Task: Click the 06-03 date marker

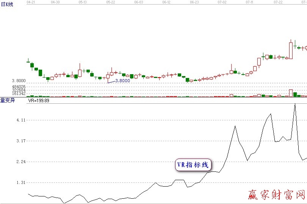Action: pyautogui.click(x=139, y=2)
